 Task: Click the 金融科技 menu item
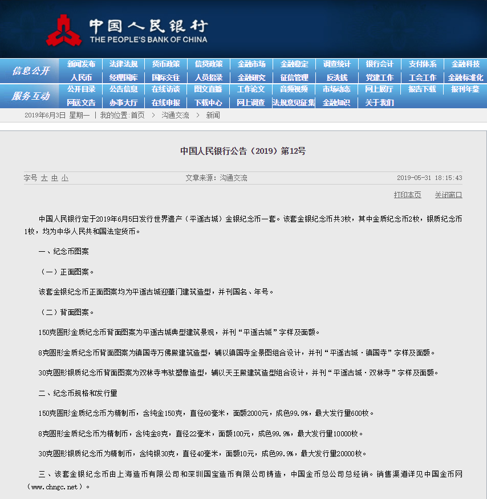[465, 64]
